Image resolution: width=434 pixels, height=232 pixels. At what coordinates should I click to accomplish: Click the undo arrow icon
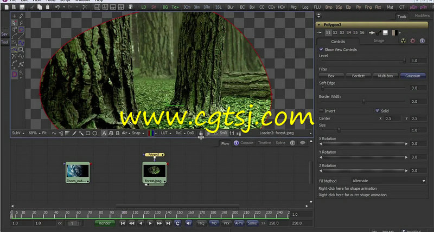pos(58,8)
